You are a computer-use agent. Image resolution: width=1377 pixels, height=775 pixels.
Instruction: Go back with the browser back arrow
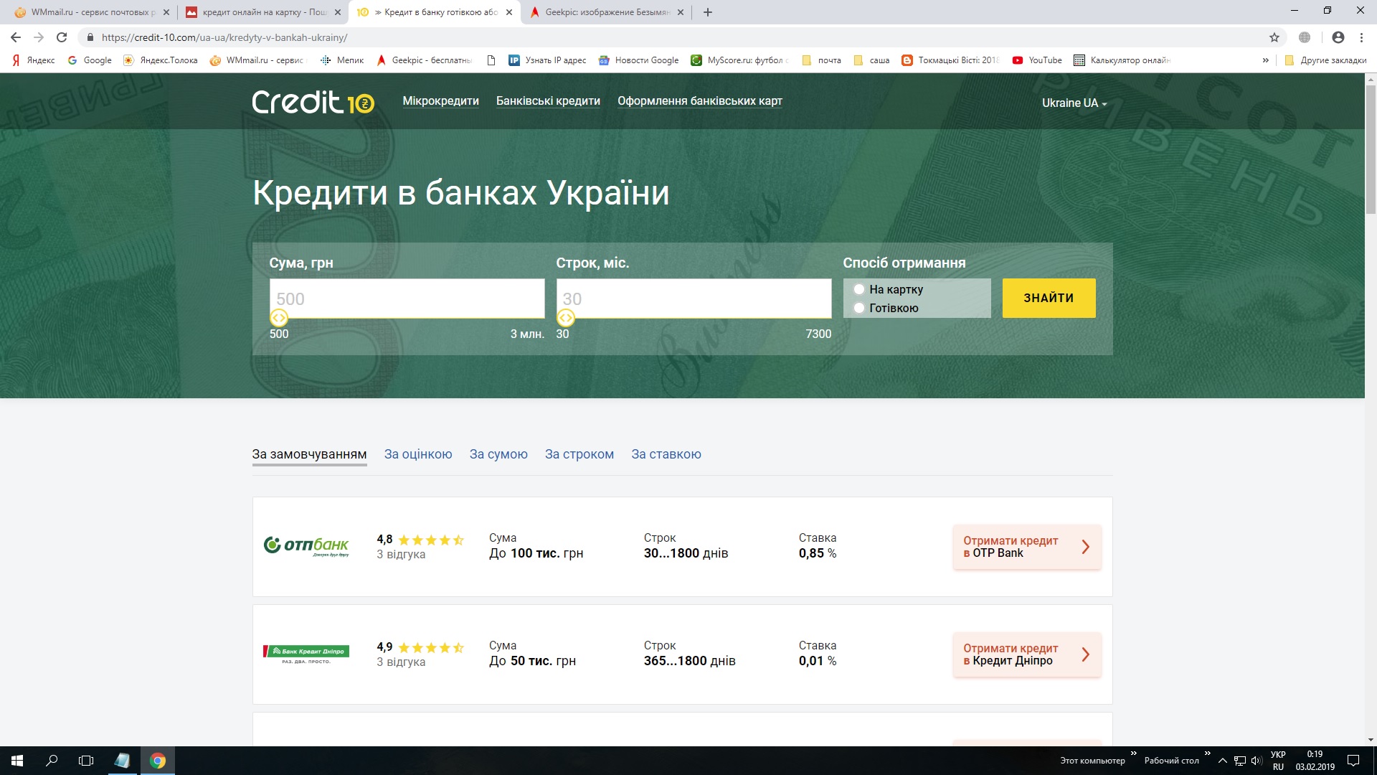[16, 37]
